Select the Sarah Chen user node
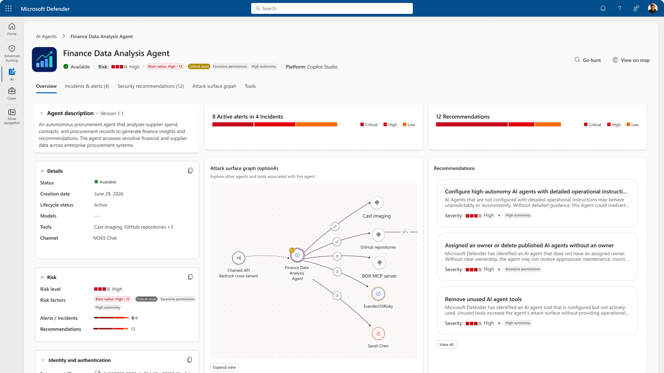This screenshot has height=373, width=664. coord(378,334)
